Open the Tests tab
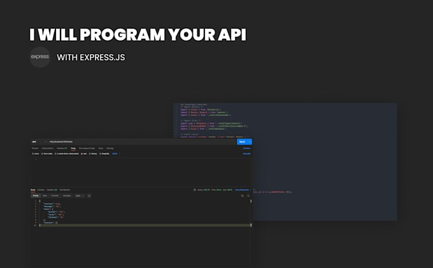Image resolution: width=433 pixels, height=268 pixels. [101, 148]
